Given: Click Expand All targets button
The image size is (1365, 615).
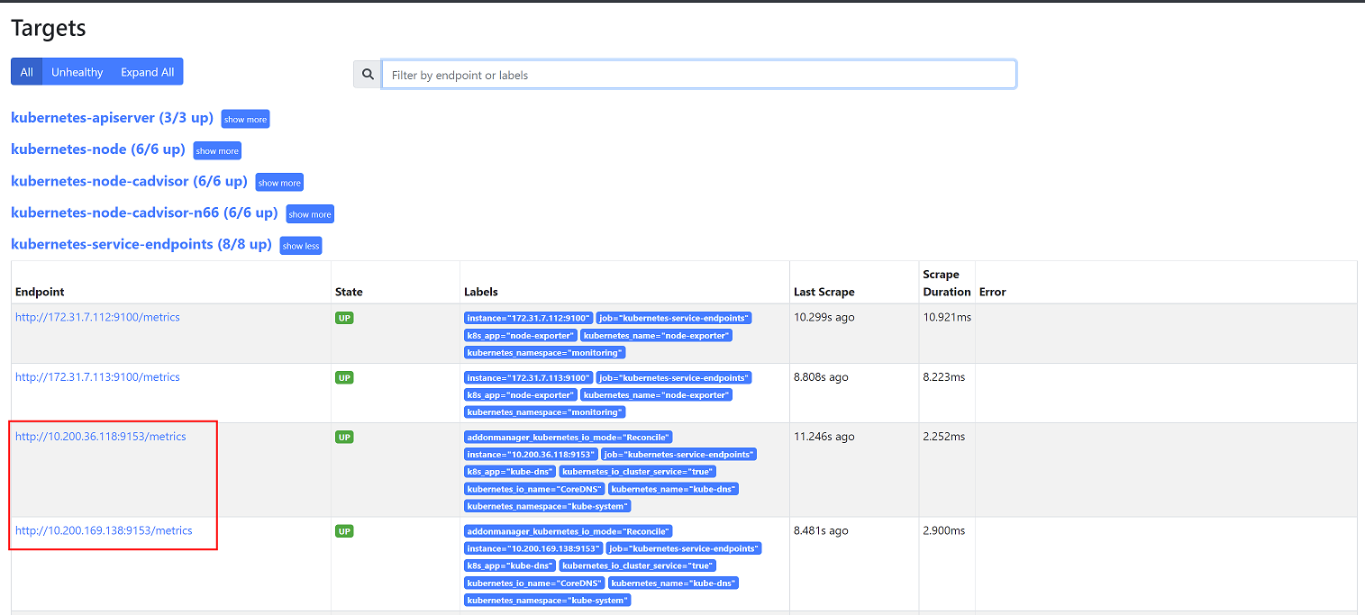Looking at the screenshot, I should [x=147, y=72].
